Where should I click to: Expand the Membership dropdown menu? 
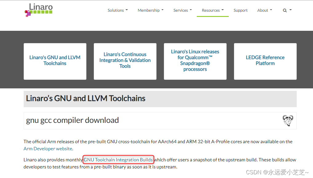click(151, 10)
